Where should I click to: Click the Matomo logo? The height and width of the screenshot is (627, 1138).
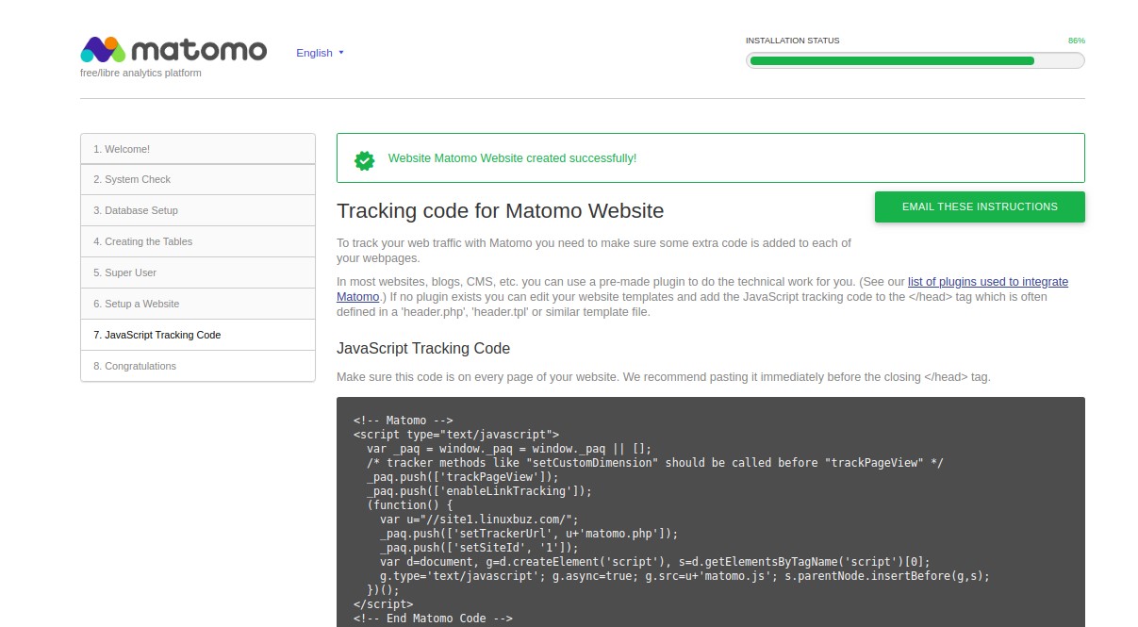point(173,50)
